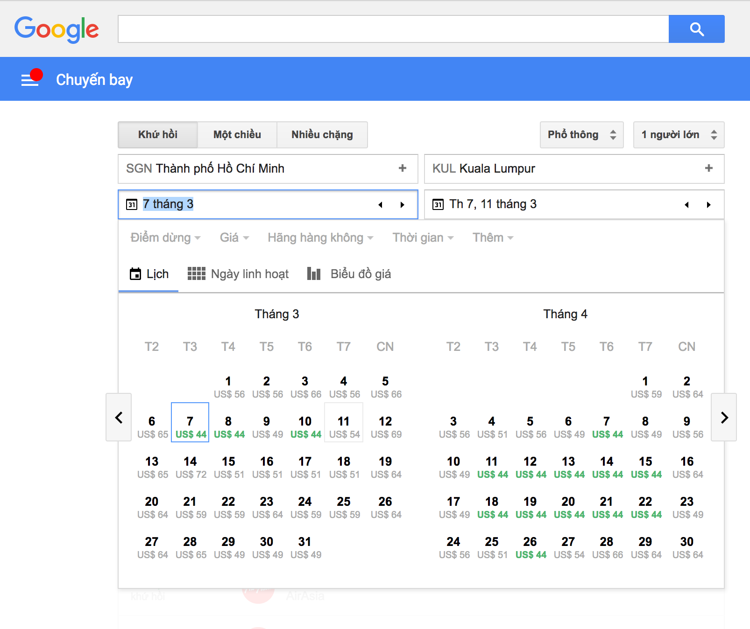
Task: Click the Lịch calendar tab icon
Action: 135,274
